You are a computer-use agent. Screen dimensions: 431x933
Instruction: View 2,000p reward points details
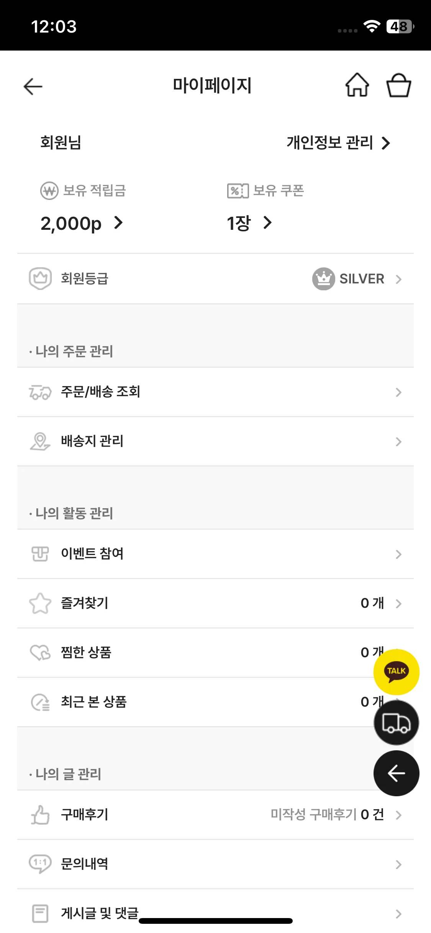(81, 223)
